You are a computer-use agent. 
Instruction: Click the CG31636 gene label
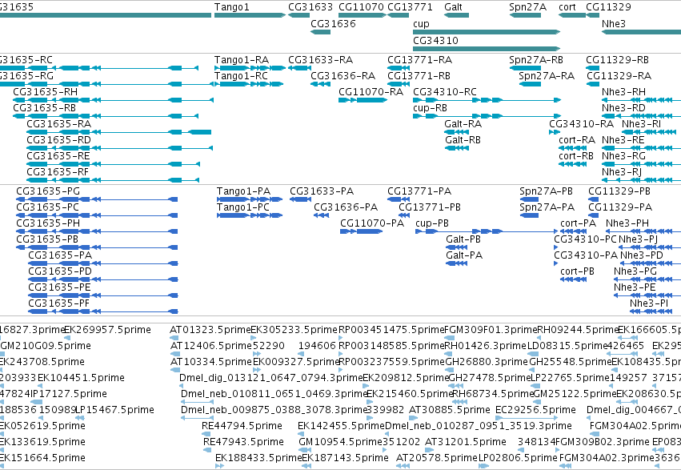pos(333,24)
